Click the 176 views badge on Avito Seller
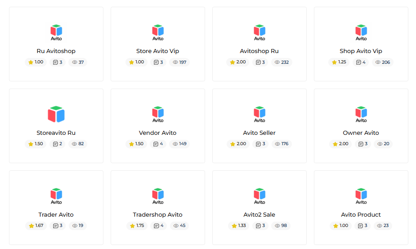The height and width of the screenshot is (249, 416). click(282, 144)
